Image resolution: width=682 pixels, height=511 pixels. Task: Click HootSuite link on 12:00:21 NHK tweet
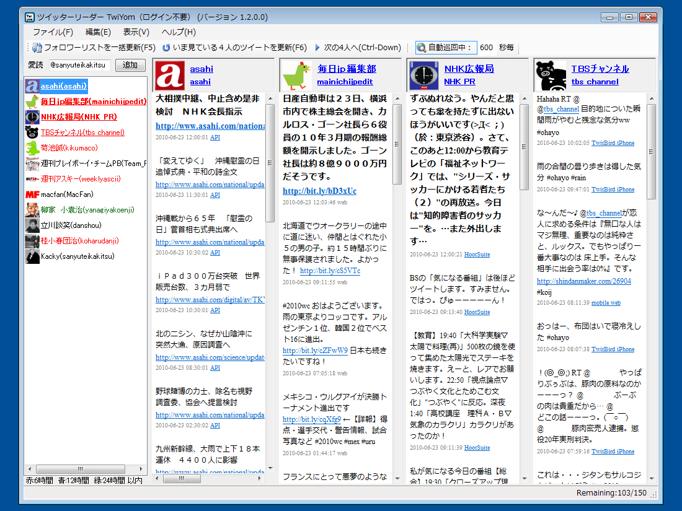477,255
